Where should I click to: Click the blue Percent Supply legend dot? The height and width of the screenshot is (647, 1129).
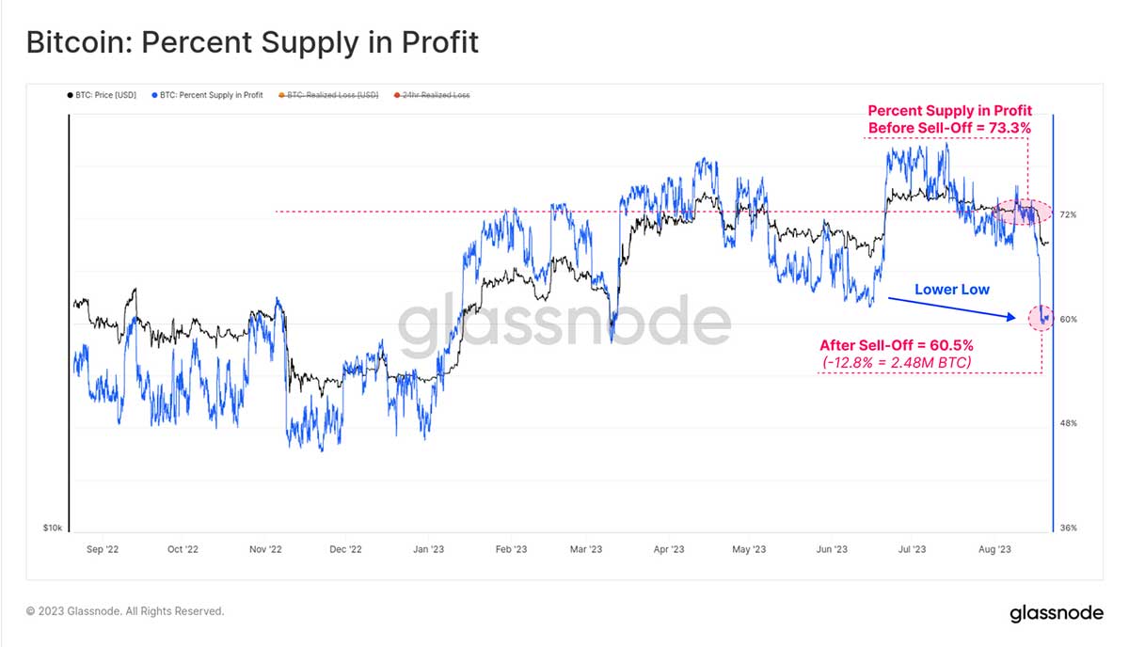click(154, 95)
